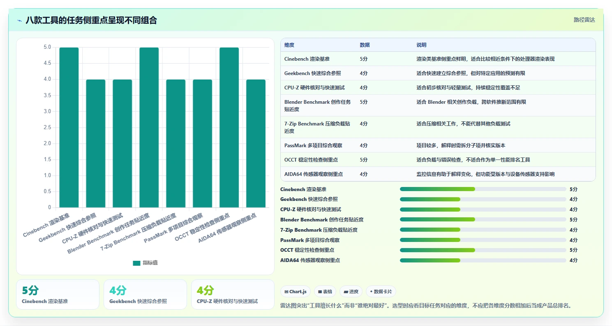Click the footnote starting 雷达图突出
The width and height of the screenshot is (612, 326).
pos(426,305)
